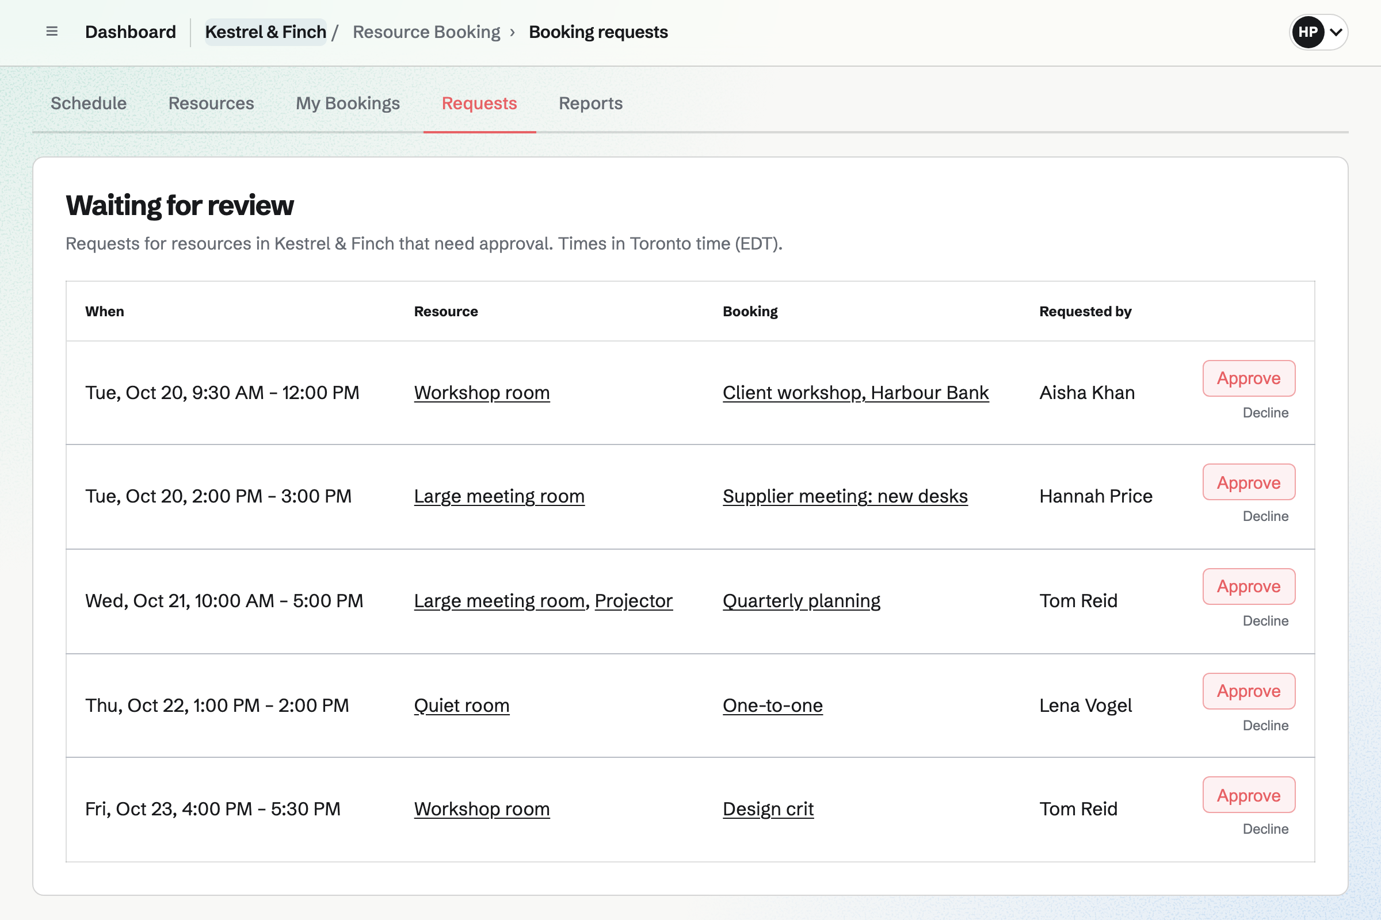
Task: Click Booking requests breadcrumb text
Action: [598, 32]
